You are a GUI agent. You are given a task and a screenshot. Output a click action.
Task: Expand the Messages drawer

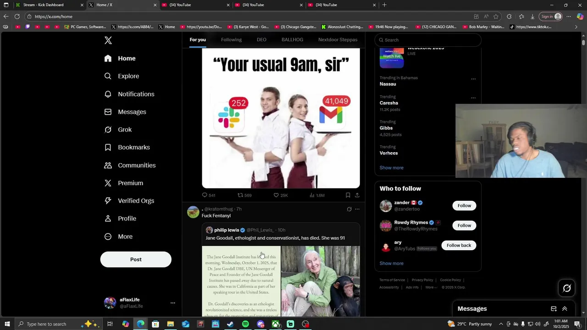tap(565, 309)
